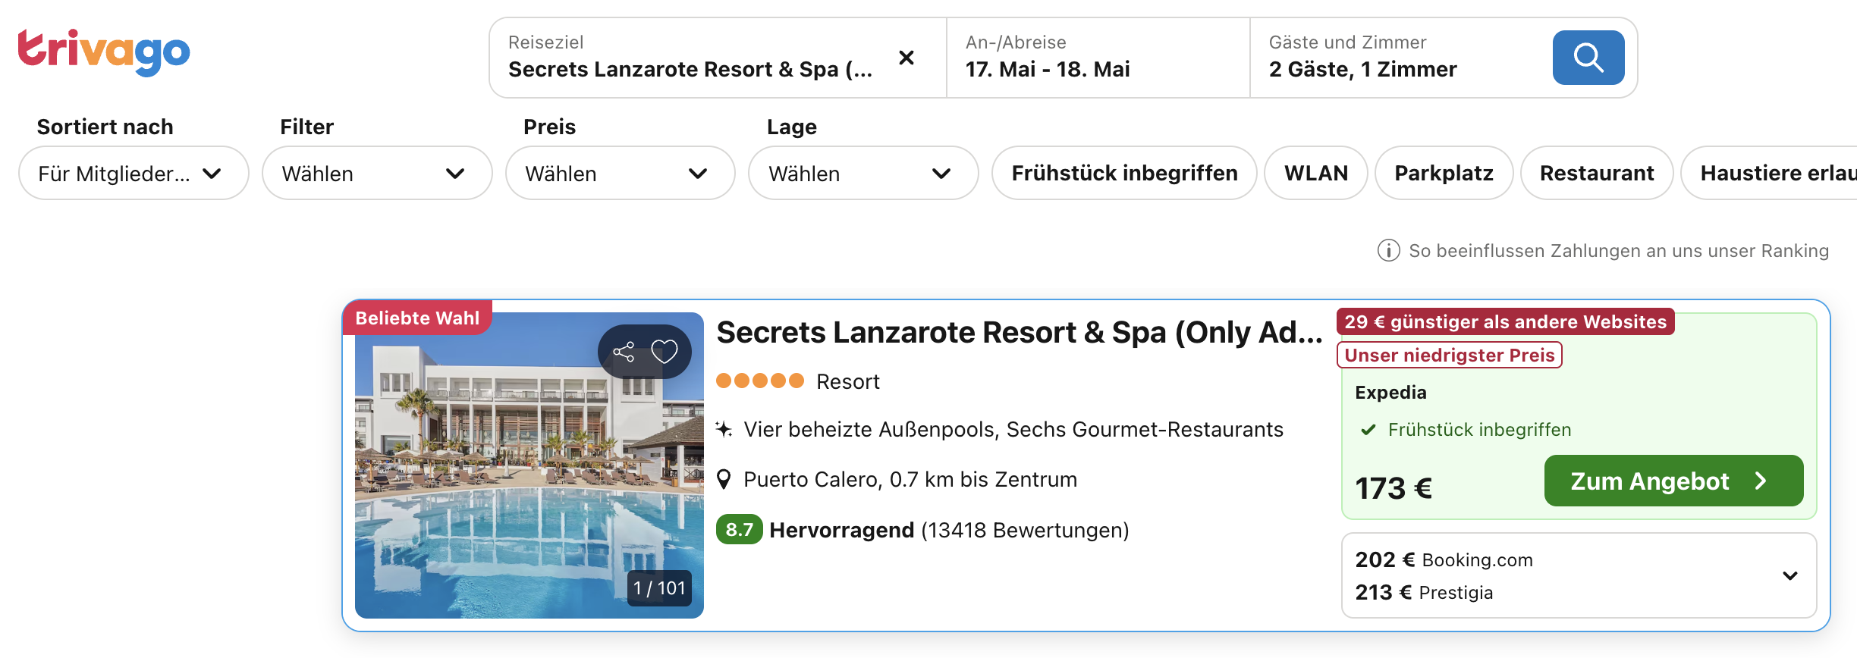Open the Secrets Lanzarote Resort title link
This screenshot has height=658, width=1857.
pos(1019,333)
